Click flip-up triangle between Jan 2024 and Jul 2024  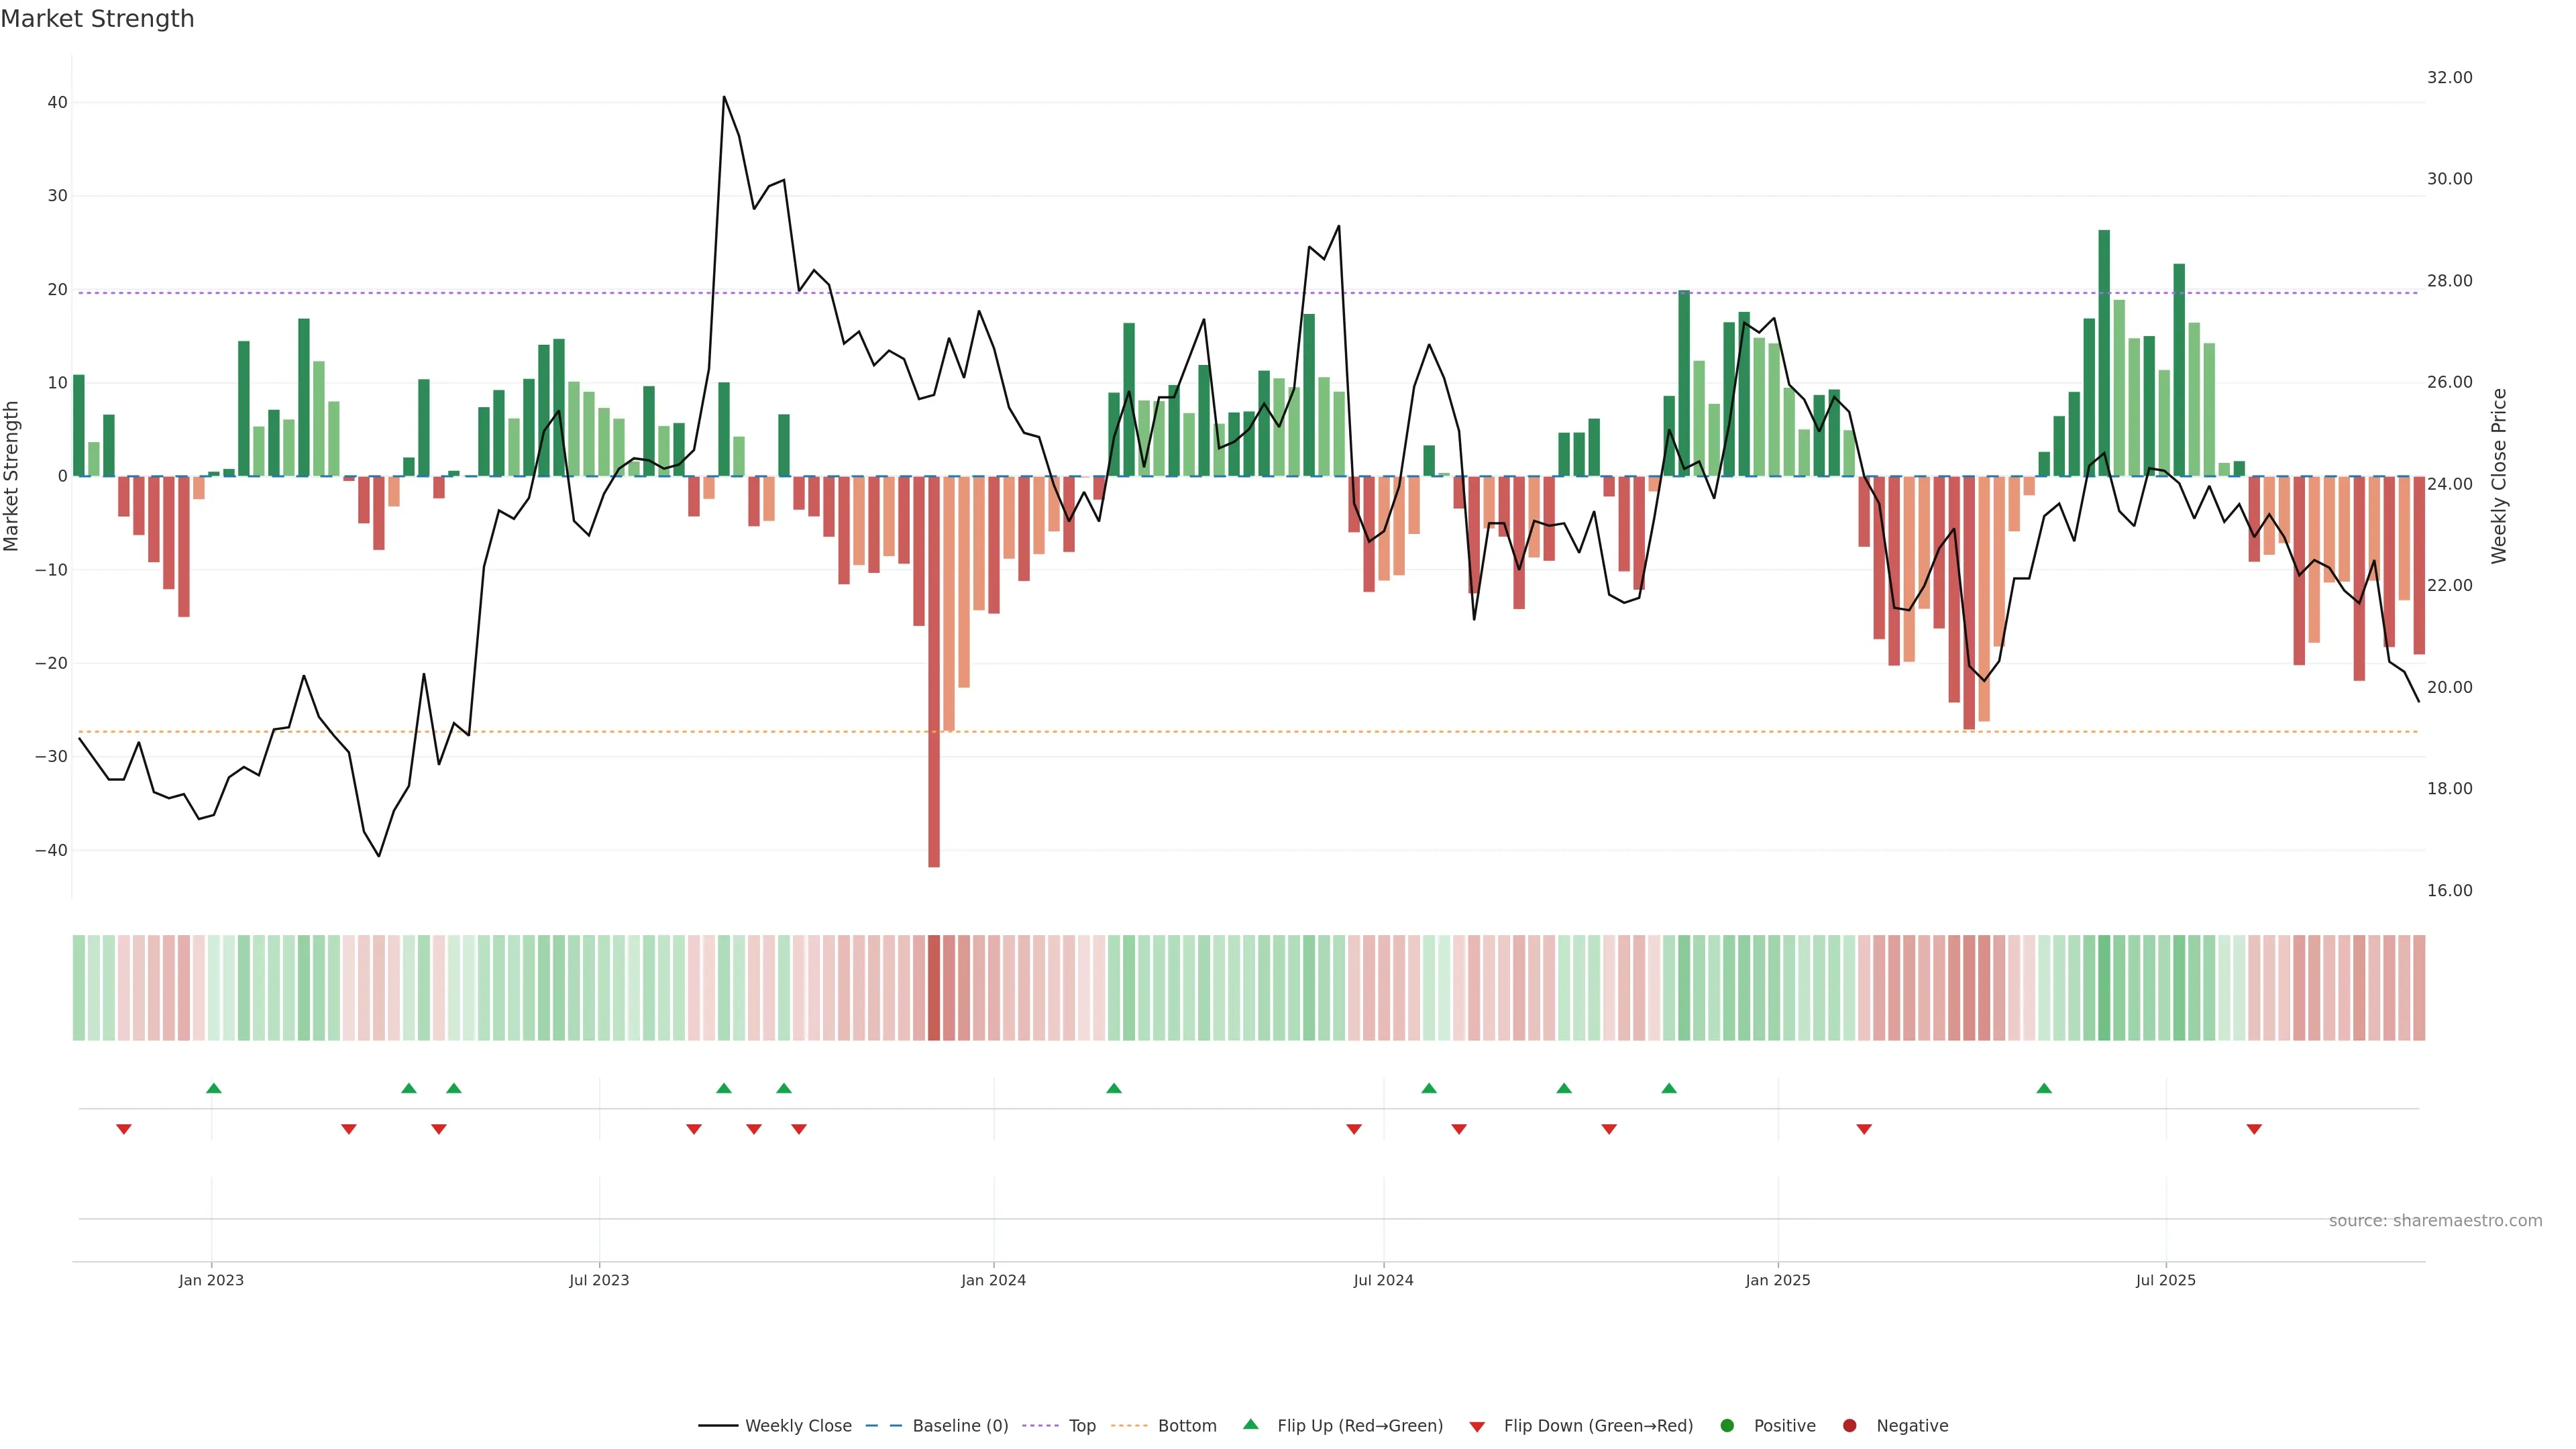pos(1114,1088)
